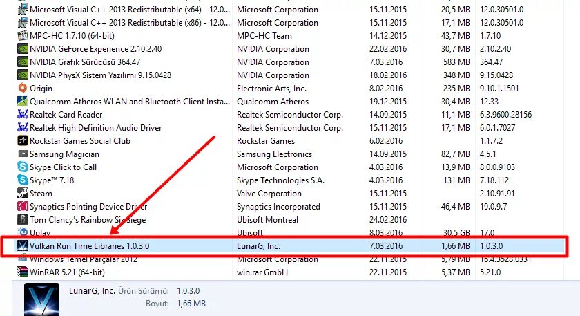Screen dimensions: 580x316
Task: Select the Steam icon
Action: [x=23, y=194]
